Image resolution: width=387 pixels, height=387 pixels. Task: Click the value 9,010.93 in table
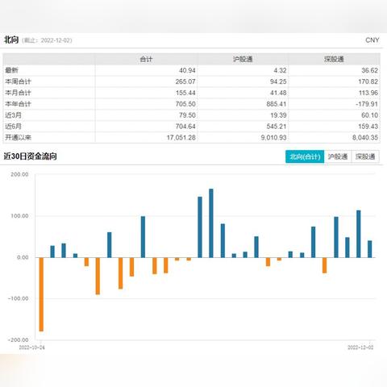[273, 138]
